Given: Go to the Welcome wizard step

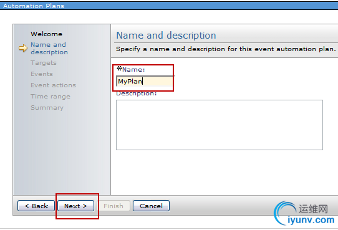Looking at the screenshot, I should (x=46, y=34).
